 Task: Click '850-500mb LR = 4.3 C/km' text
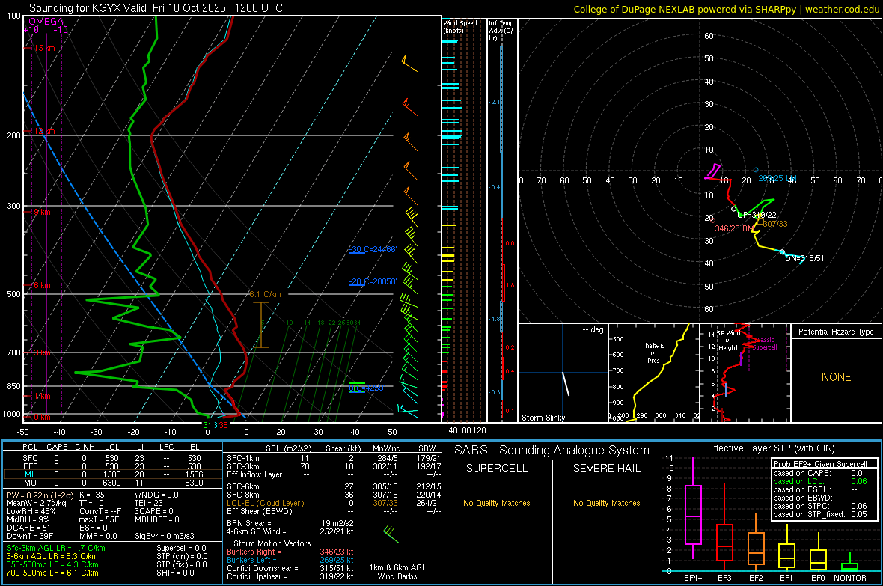(52, 564)
